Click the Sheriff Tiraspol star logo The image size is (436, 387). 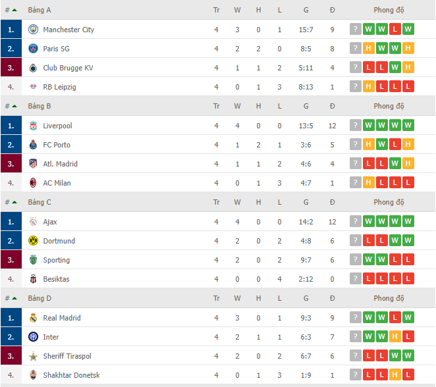(x=33, y=356)
